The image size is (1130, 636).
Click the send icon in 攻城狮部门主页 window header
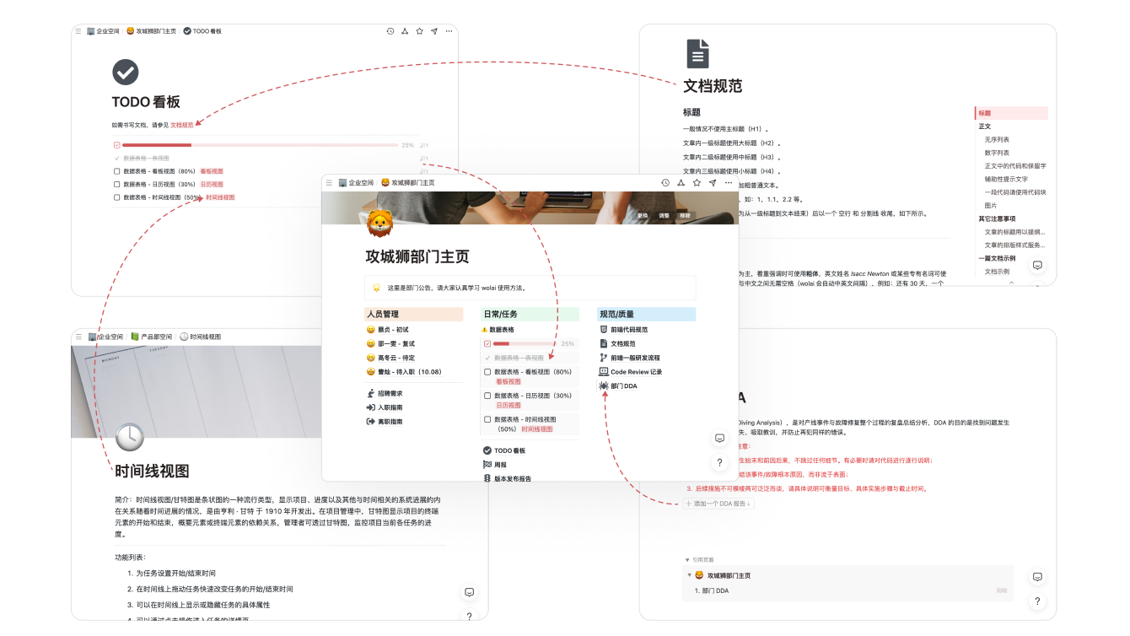(x=713, y=182)
